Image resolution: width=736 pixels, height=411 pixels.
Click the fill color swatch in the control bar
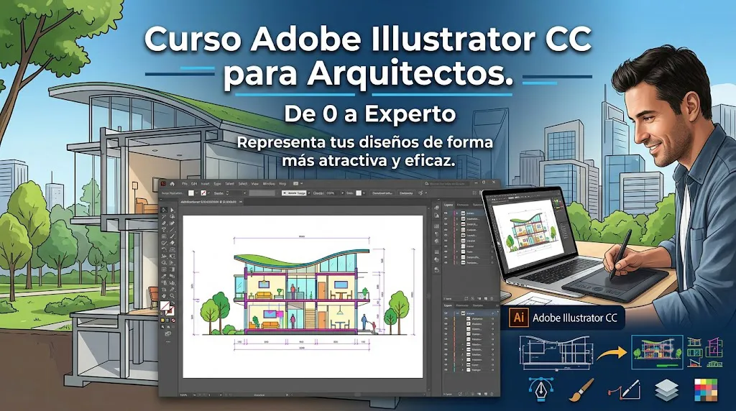point(191,193)
